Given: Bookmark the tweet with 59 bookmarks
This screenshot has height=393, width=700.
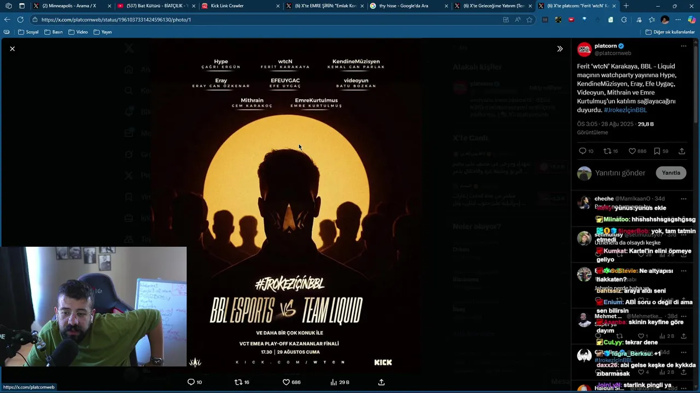Looking at the screenshot, I should point(657,151).
